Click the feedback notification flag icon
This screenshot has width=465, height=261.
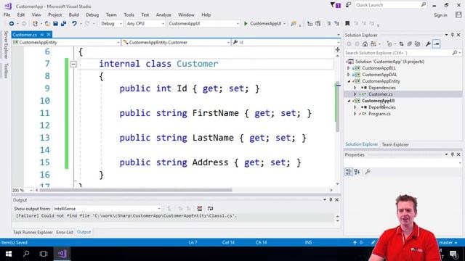[x=336, y=5]
